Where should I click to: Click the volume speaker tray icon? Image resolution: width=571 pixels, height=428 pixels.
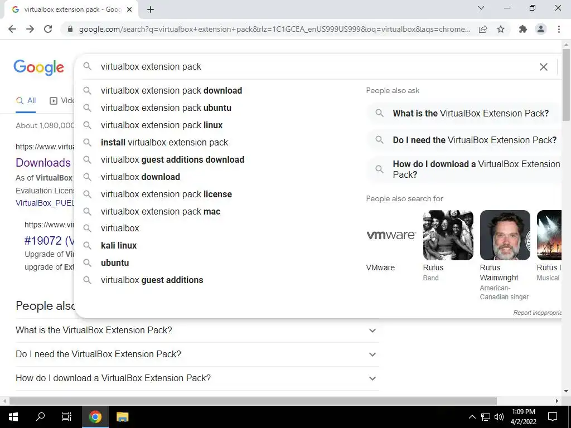click(x=499, y=417)
